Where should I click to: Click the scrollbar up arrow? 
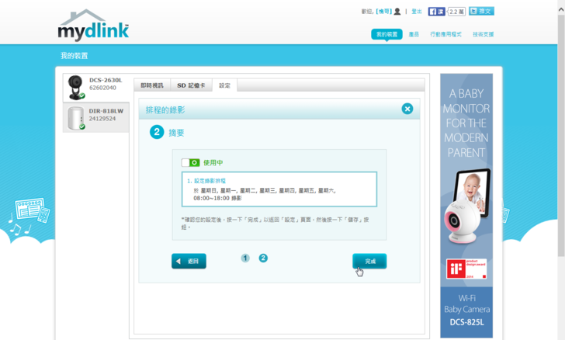click(561, 10)
